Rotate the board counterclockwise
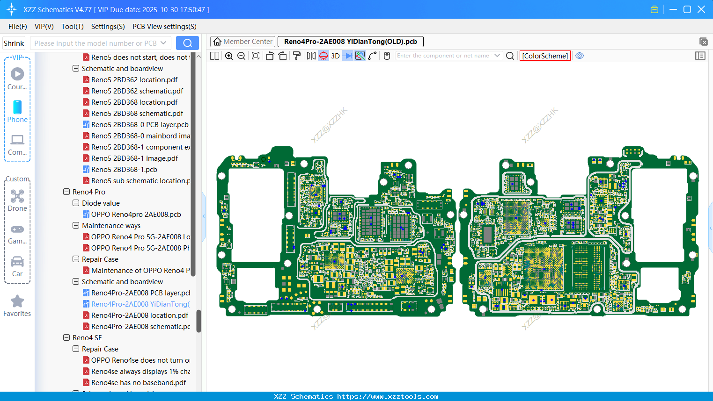This screenshot has height=401, width=713. point(270,56)
